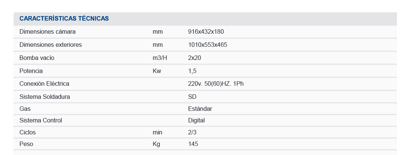
Task: Select the Bomba vacío row label
Action: pos(37,58)
